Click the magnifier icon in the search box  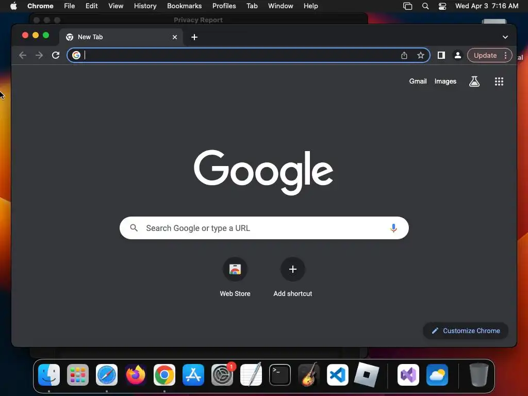[x=134, y=228]
